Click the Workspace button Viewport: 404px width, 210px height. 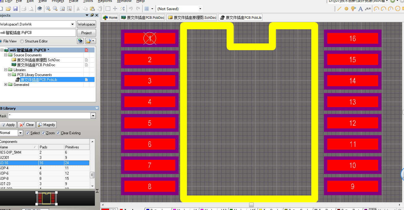[x=86, y=24]
